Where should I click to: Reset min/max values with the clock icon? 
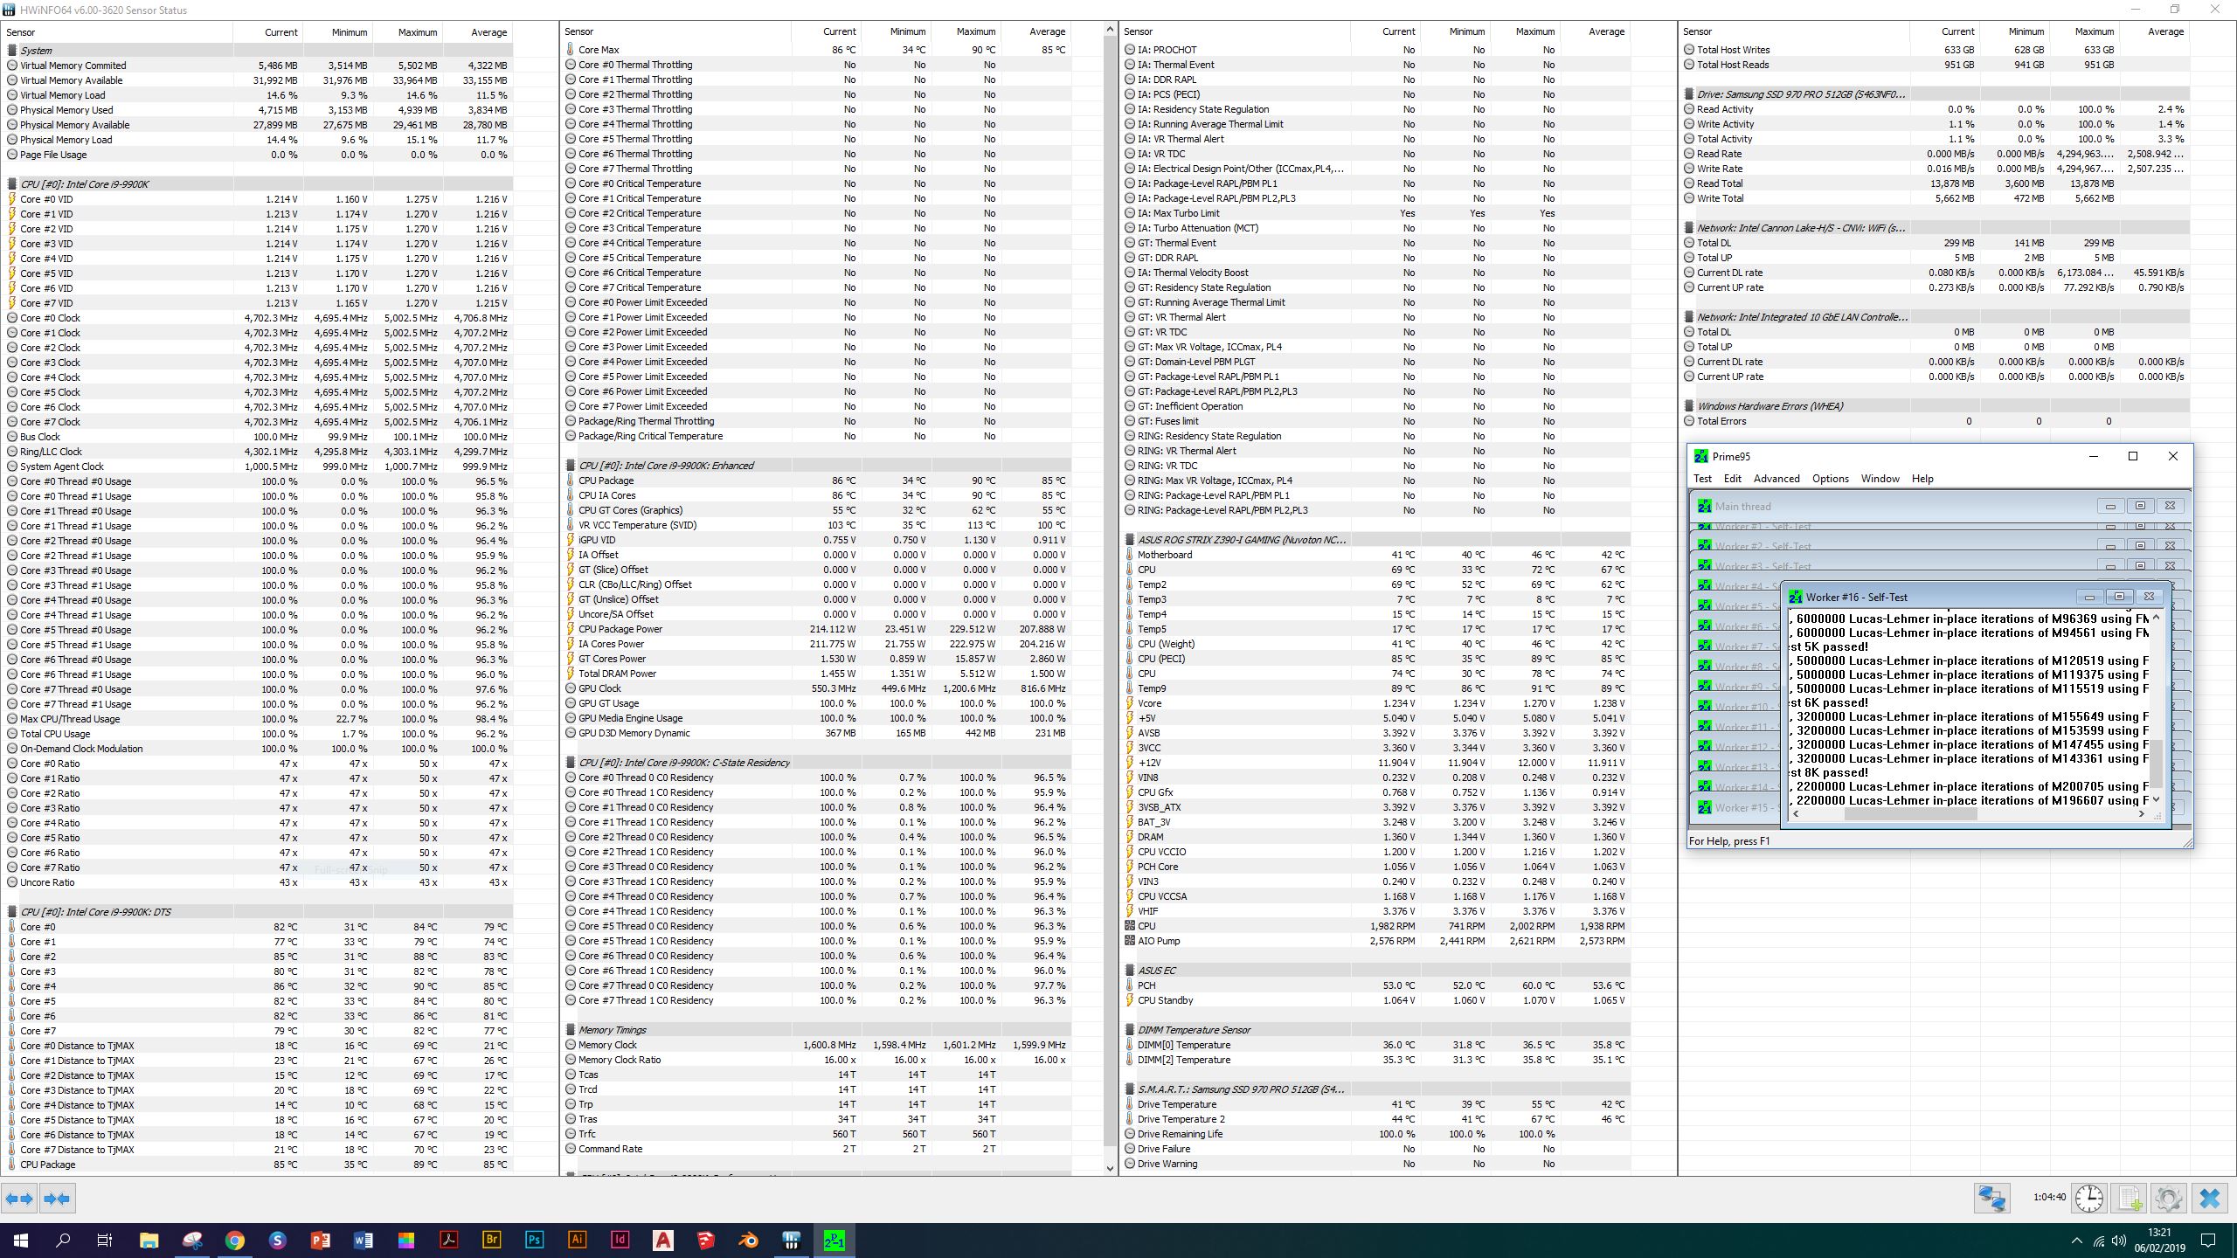point(2089,1198)
